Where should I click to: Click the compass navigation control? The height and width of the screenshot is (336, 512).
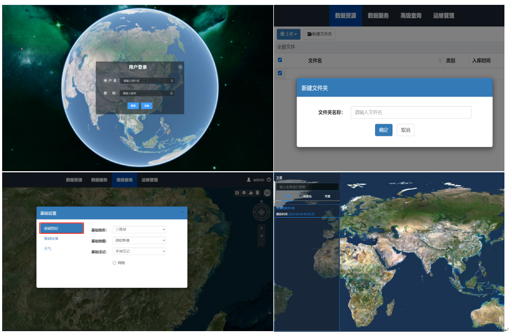coord(261,212)
